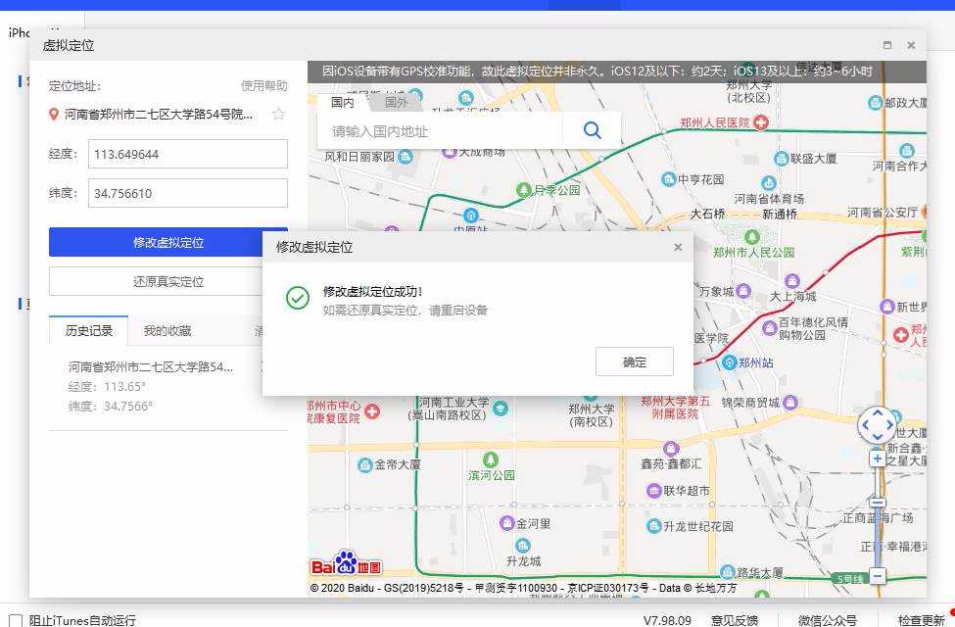Screen dimensions: 955x627
Task: Open 我的收藏 tab
Action: 167,331
